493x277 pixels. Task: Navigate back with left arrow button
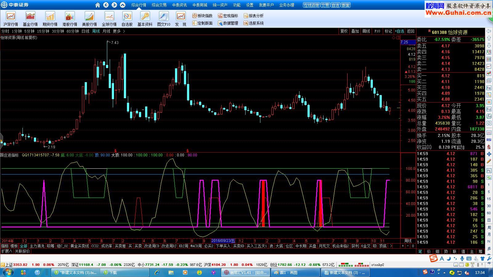(106, 5)
